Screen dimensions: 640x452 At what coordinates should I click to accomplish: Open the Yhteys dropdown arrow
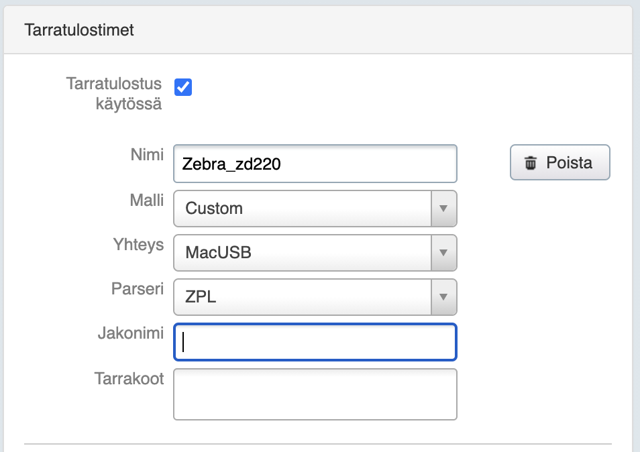pos(443,253)
